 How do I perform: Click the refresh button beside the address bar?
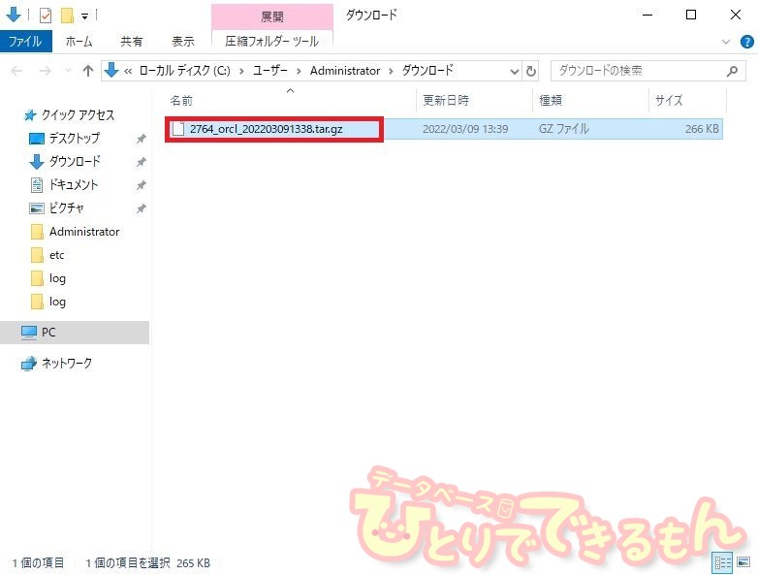pyautogui.click(x=531, y=71)
